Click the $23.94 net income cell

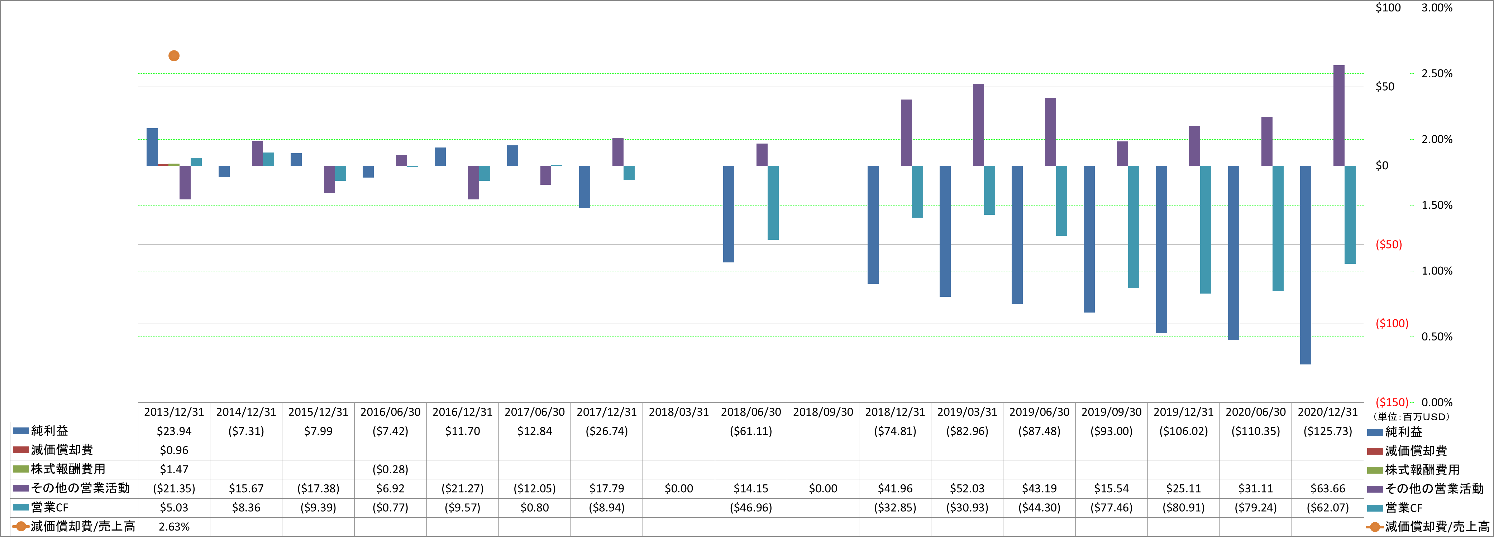[174, 431]
